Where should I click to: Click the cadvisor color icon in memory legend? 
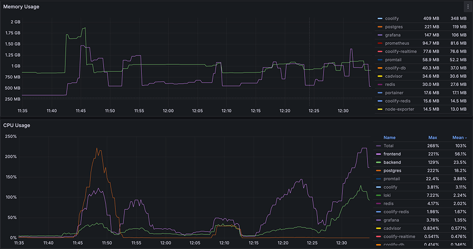pyautogui.click(x=379, y=76)
